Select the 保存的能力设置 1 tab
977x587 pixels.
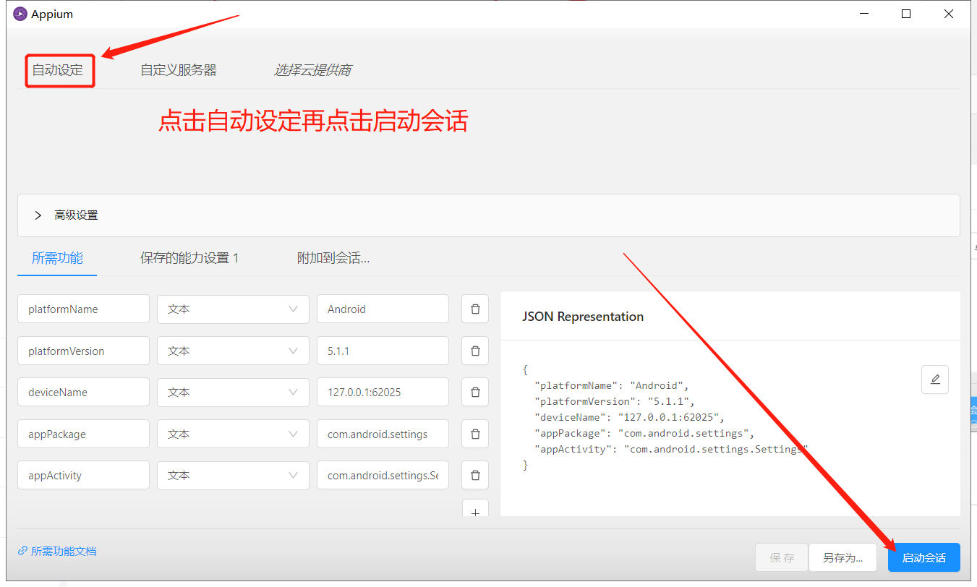[190, 257]
